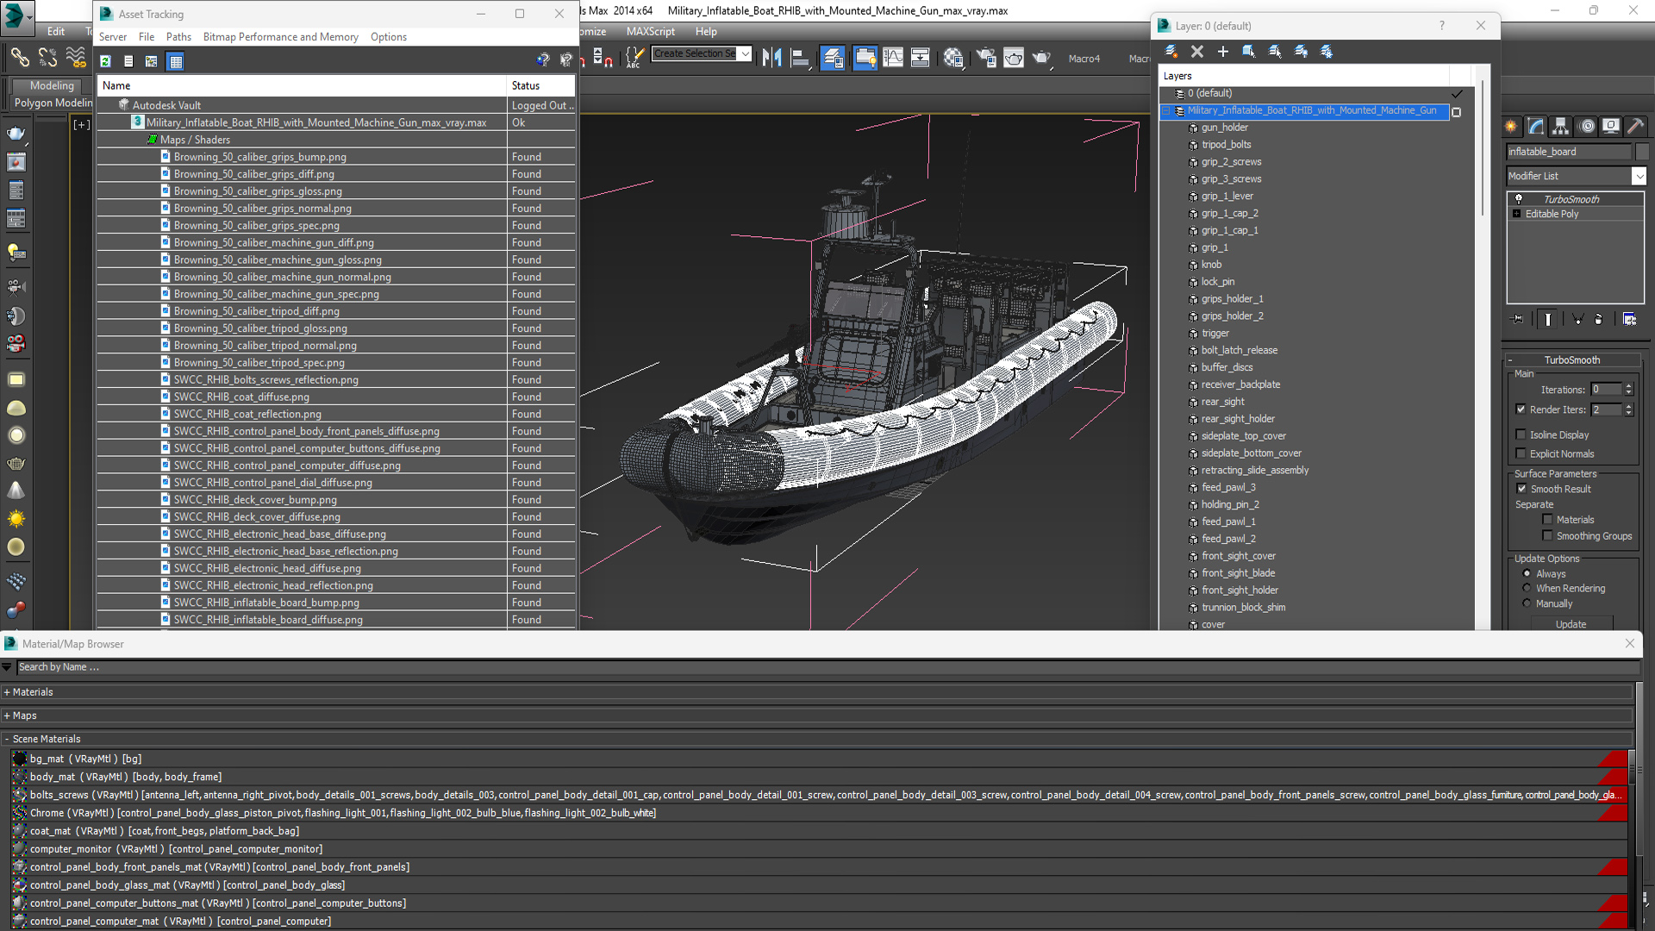Open the Utilities hammer panel tab

1635,127
